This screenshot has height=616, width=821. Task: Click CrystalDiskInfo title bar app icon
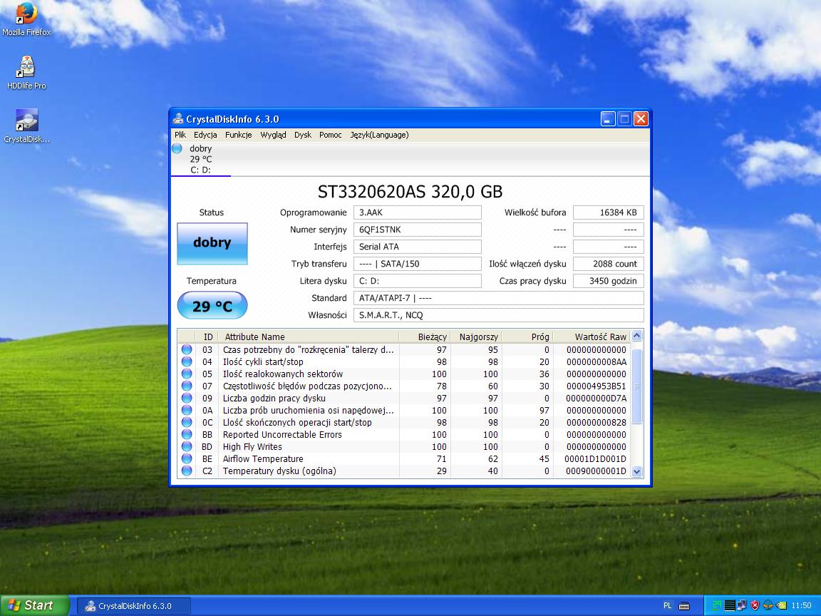179,119
